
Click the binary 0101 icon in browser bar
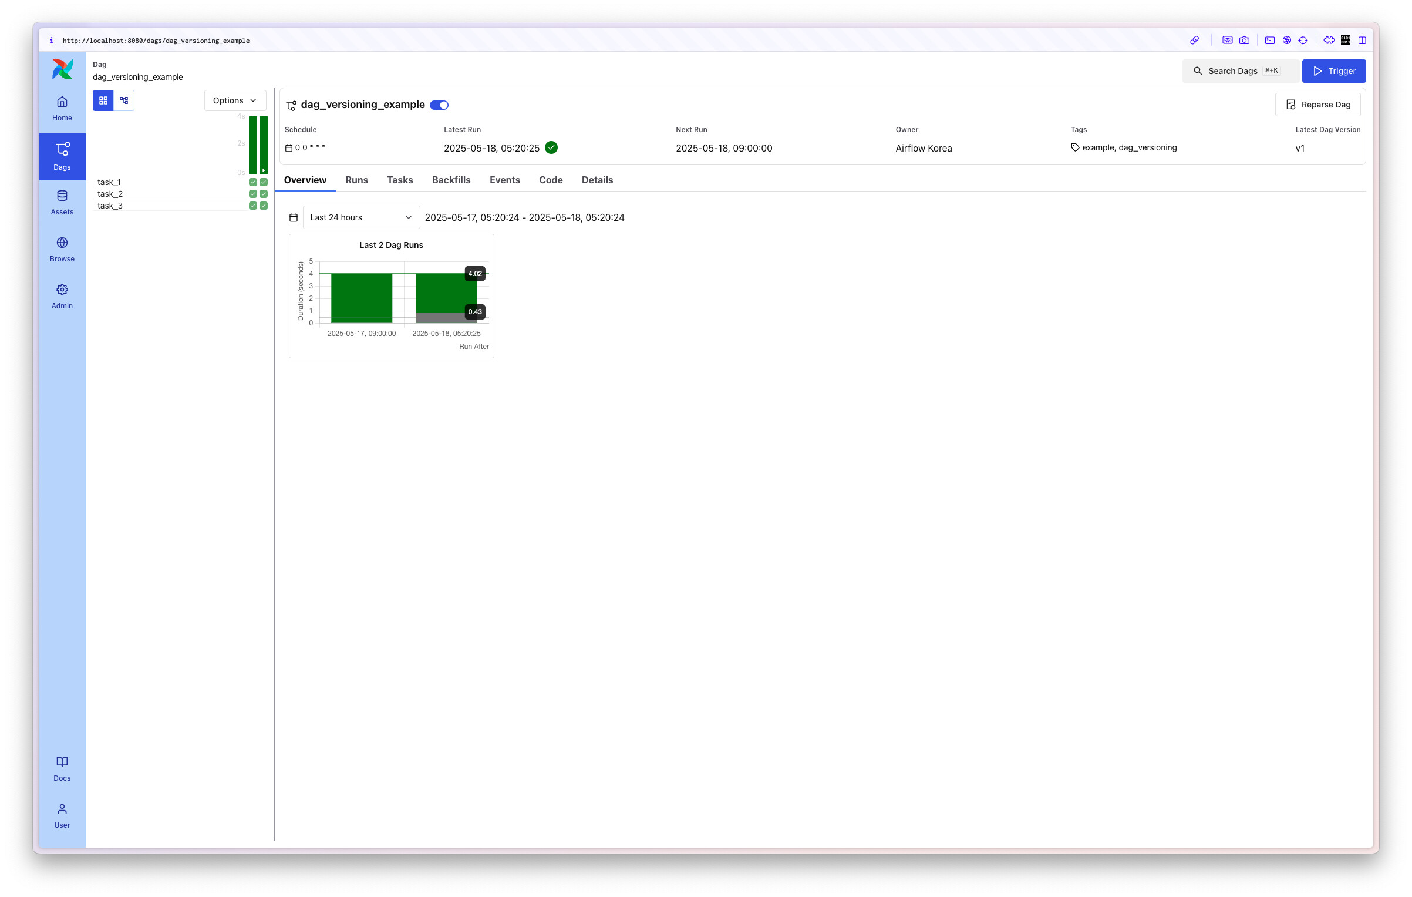[1346, 41]
